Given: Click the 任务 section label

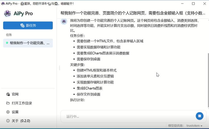Looking at the screenshot, I should (x=9, y=35).
